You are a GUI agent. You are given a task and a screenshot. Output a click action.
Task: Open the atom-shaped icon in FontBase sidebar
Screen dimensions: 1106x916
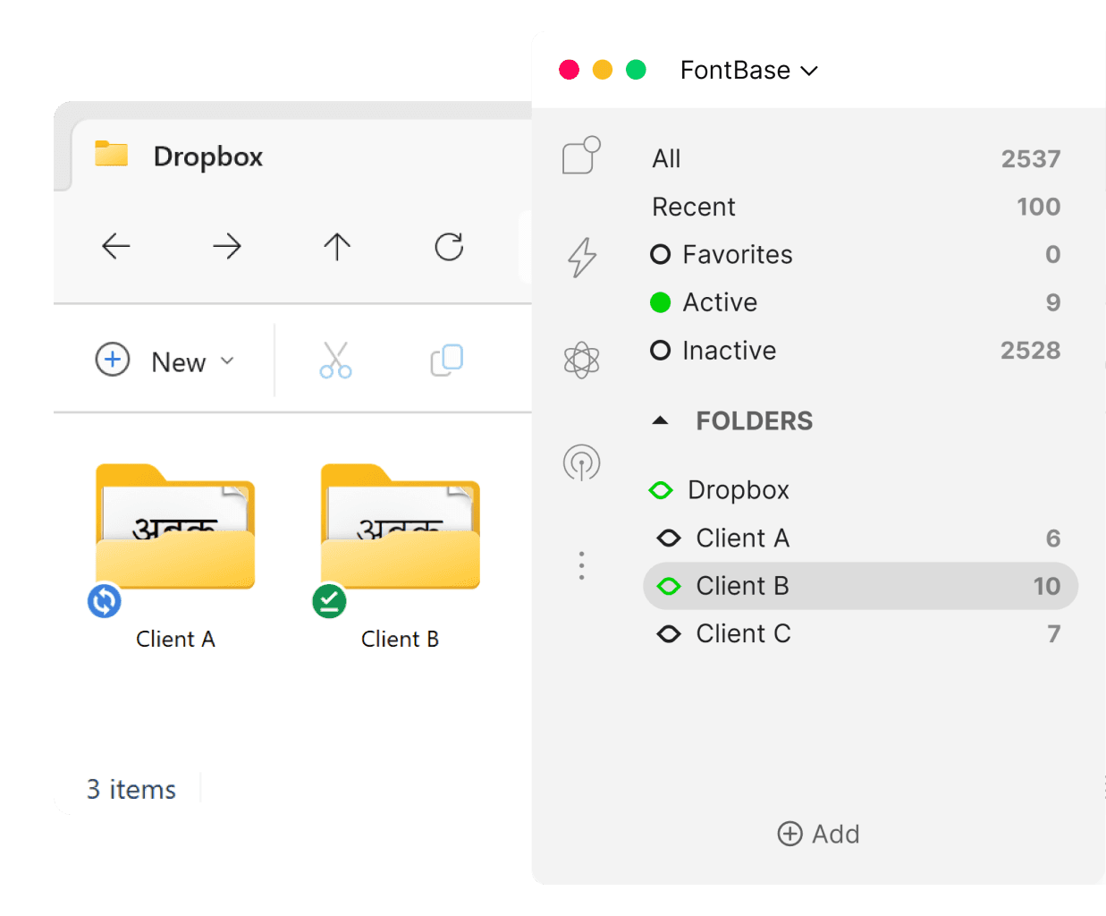(x=582, y=360)
